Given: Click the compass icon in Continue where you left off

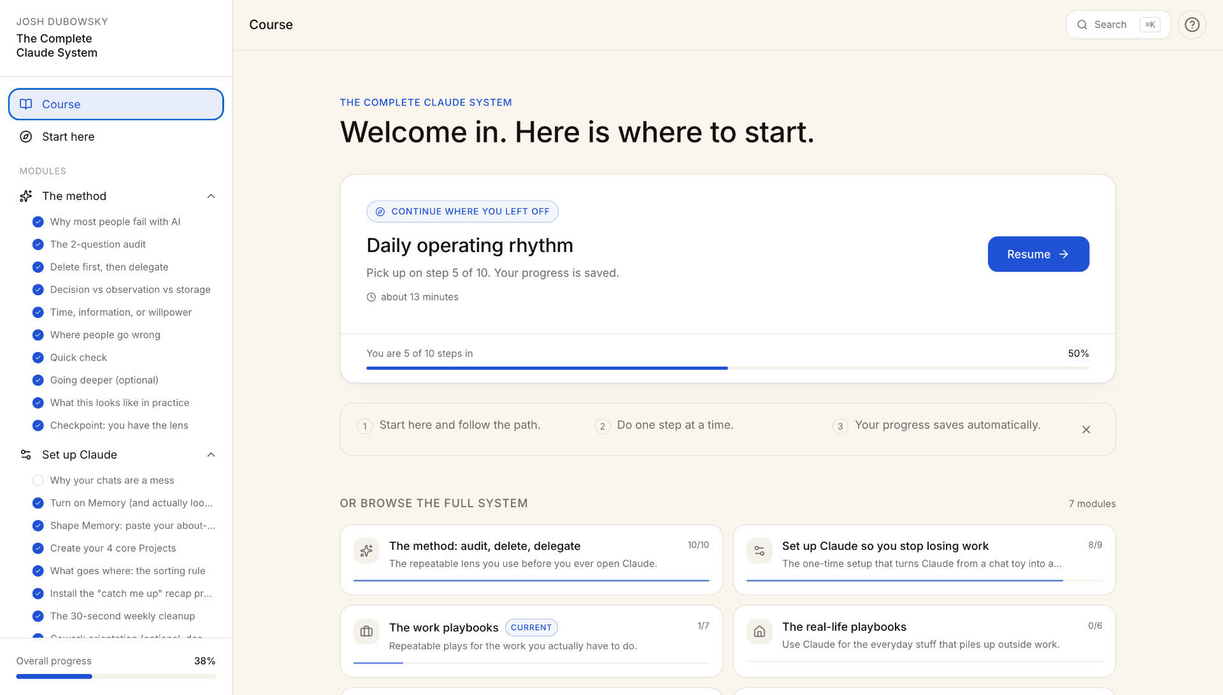Looking at the screenshot, I should [380, 212].
